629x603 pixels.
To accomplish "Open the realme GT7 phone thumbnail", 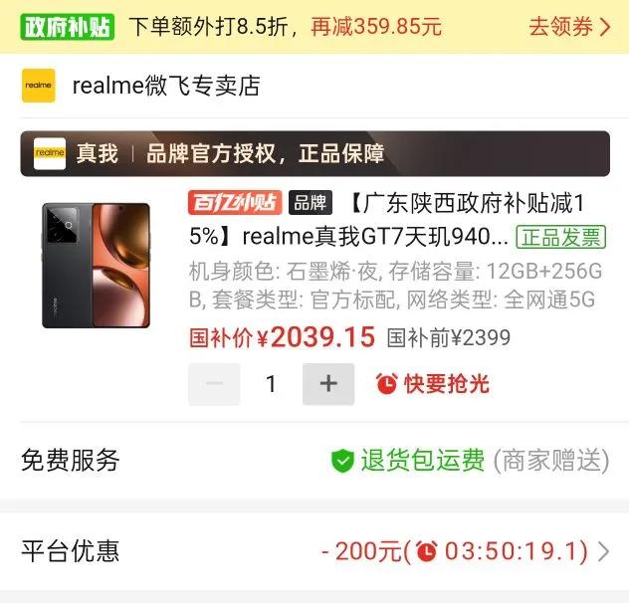I will pyautogui.click(x=96, y=266).
